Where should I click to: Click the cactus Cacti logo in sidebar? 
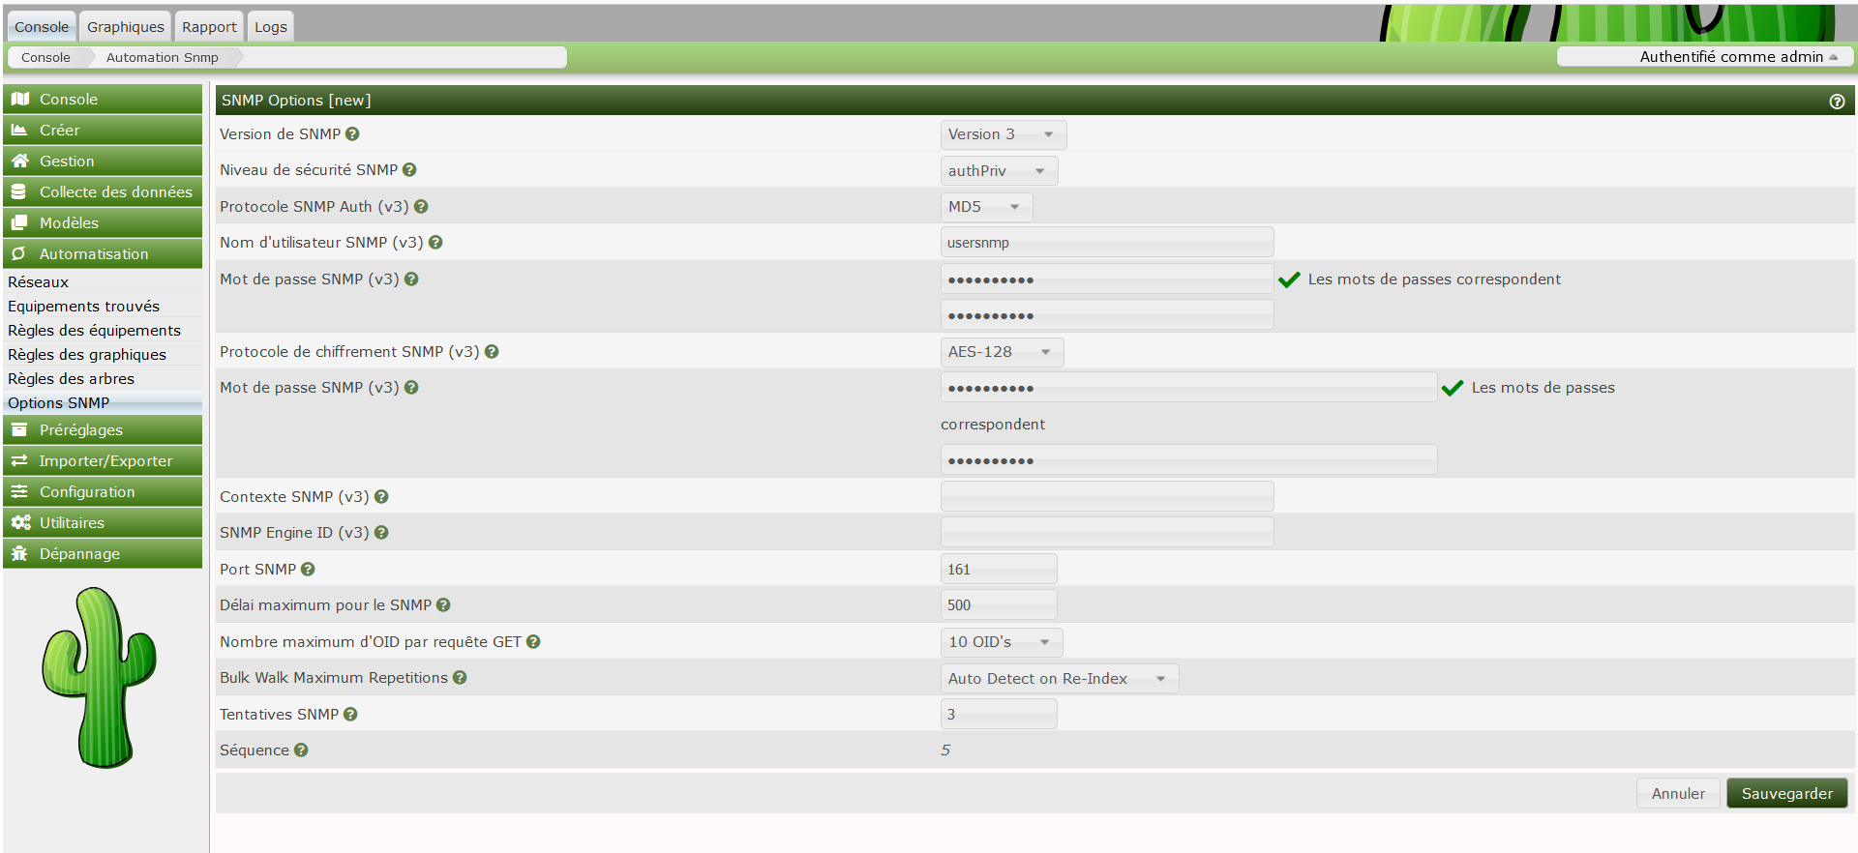(99, 678)
